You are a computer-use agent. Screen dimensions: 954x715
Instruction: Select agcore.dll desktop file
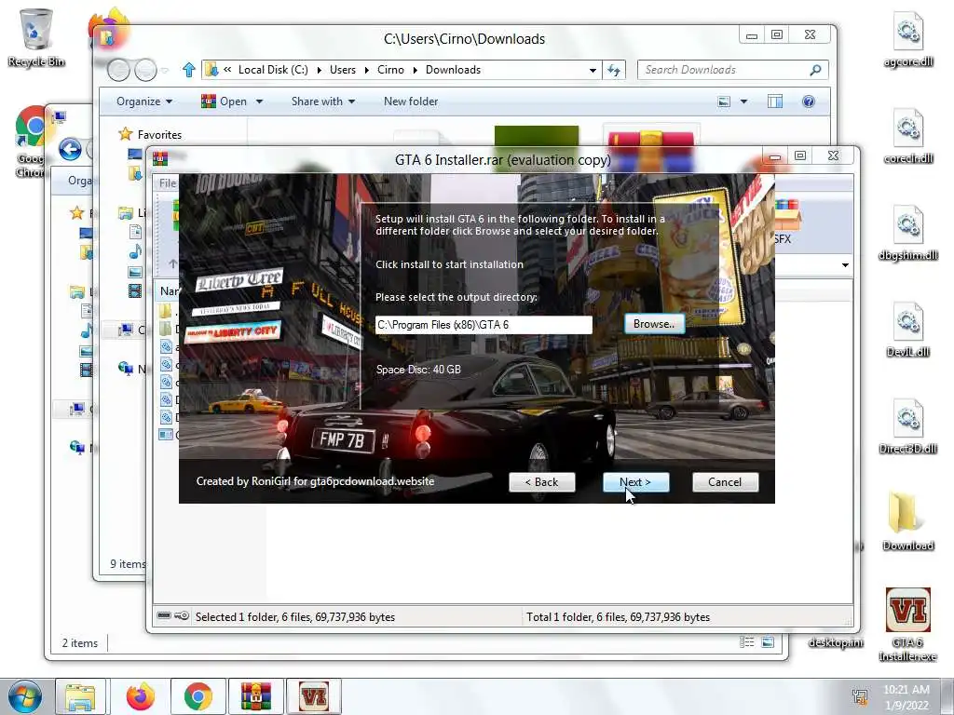[x=907, y=39]
